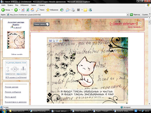Skip to next track in music player
This screenshot has width=151, height=113.
pos(18,69)
